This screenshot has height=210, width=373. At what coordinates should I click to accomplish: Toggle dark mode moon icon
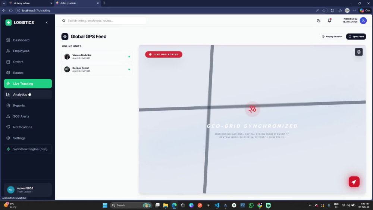point(319,21)
